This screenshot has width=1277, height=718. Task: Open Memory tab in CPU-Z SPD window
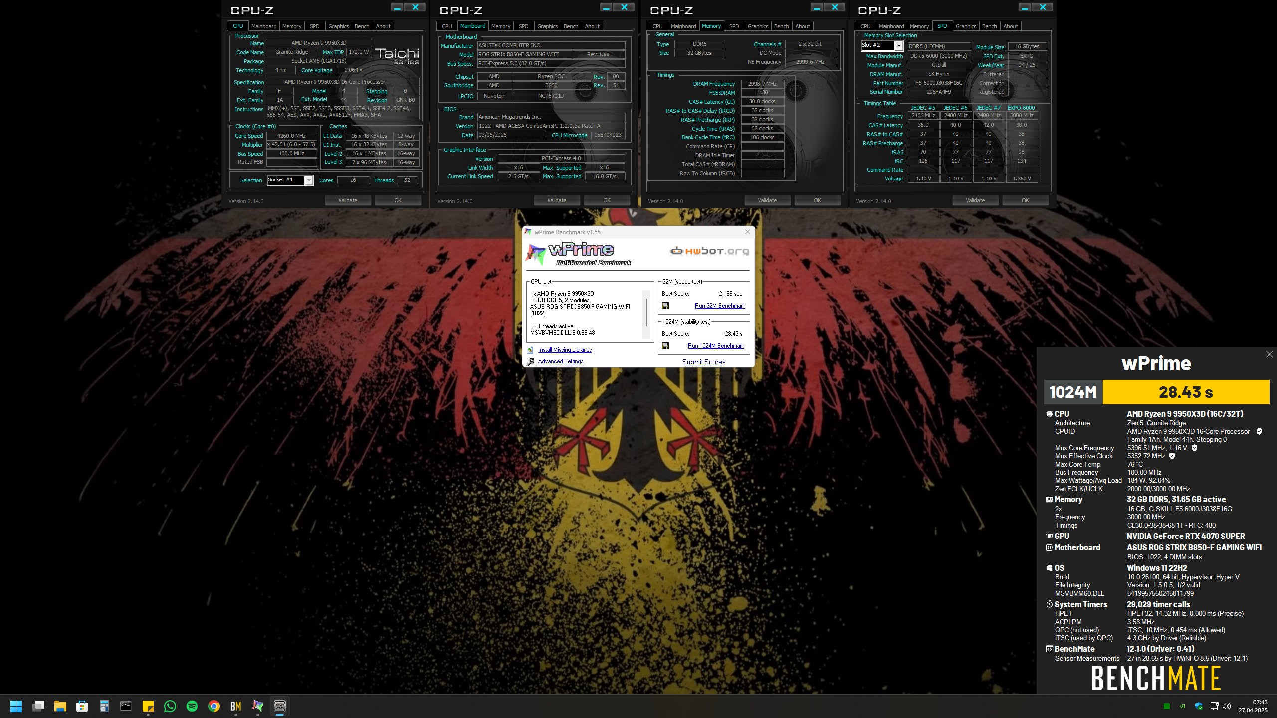(x=919, y=26)
